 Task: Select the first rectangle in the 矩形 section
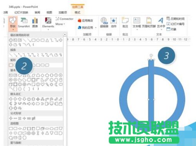[11, 65]
